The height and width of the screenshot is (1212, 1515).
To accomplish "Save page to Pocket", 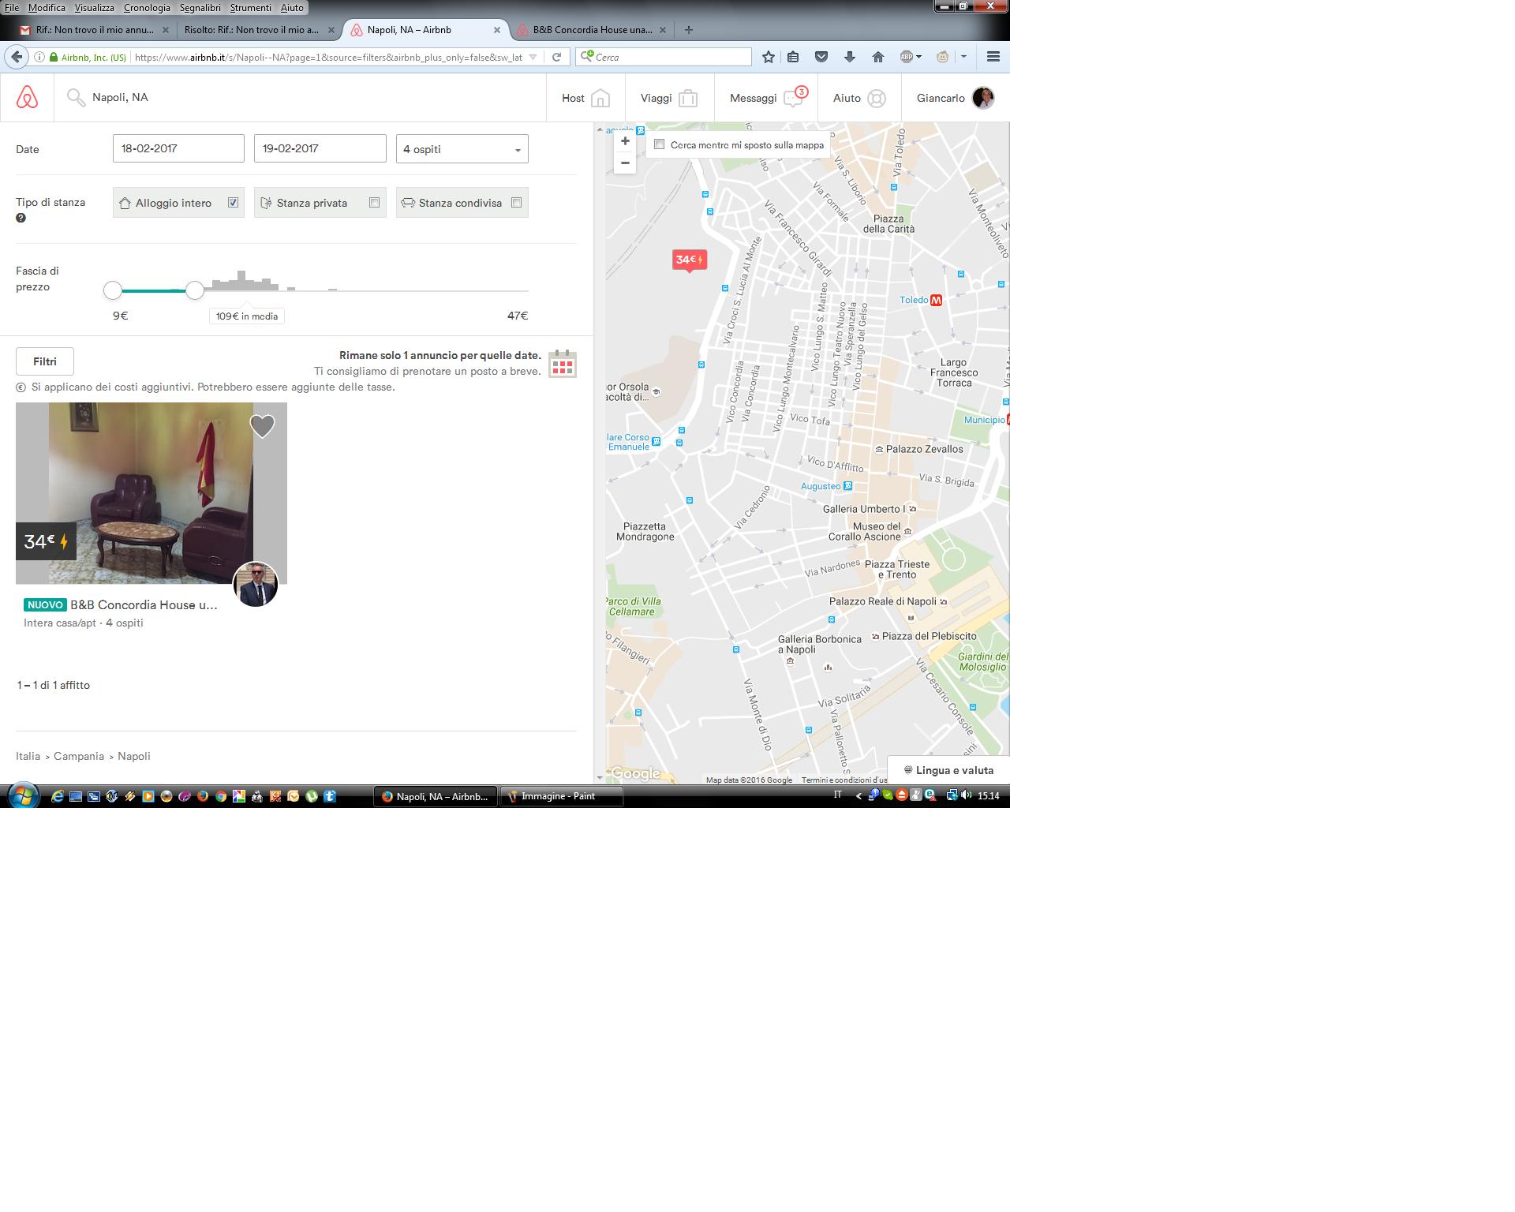I will point(821,57).
